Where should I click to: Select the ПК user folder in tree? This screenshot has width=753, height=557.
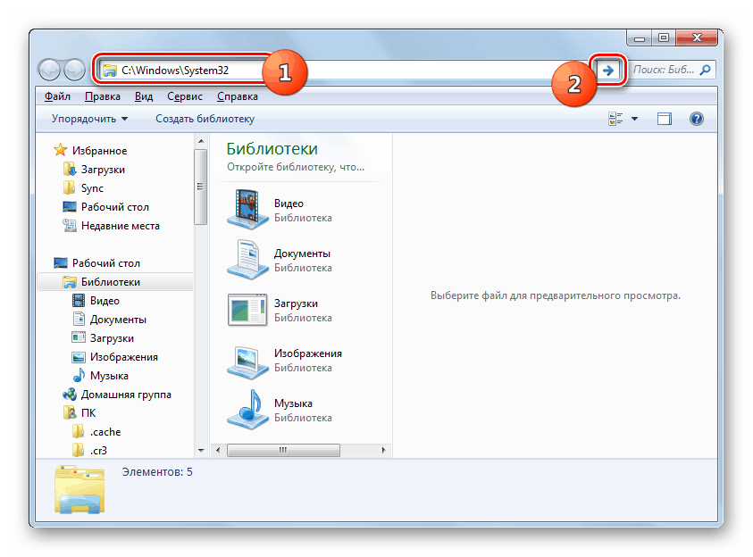(88, 412)
